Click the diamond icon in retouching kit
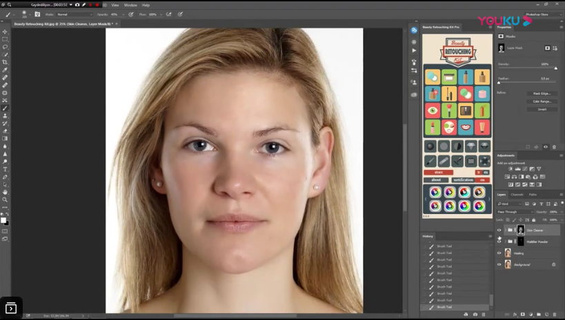This screenshot has height=320, width=565. point(471,146)
